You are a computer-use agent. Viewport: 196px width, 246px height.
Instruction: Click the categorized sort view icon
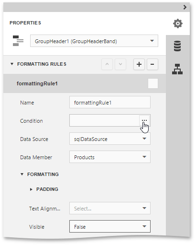(x=18, y=41)
